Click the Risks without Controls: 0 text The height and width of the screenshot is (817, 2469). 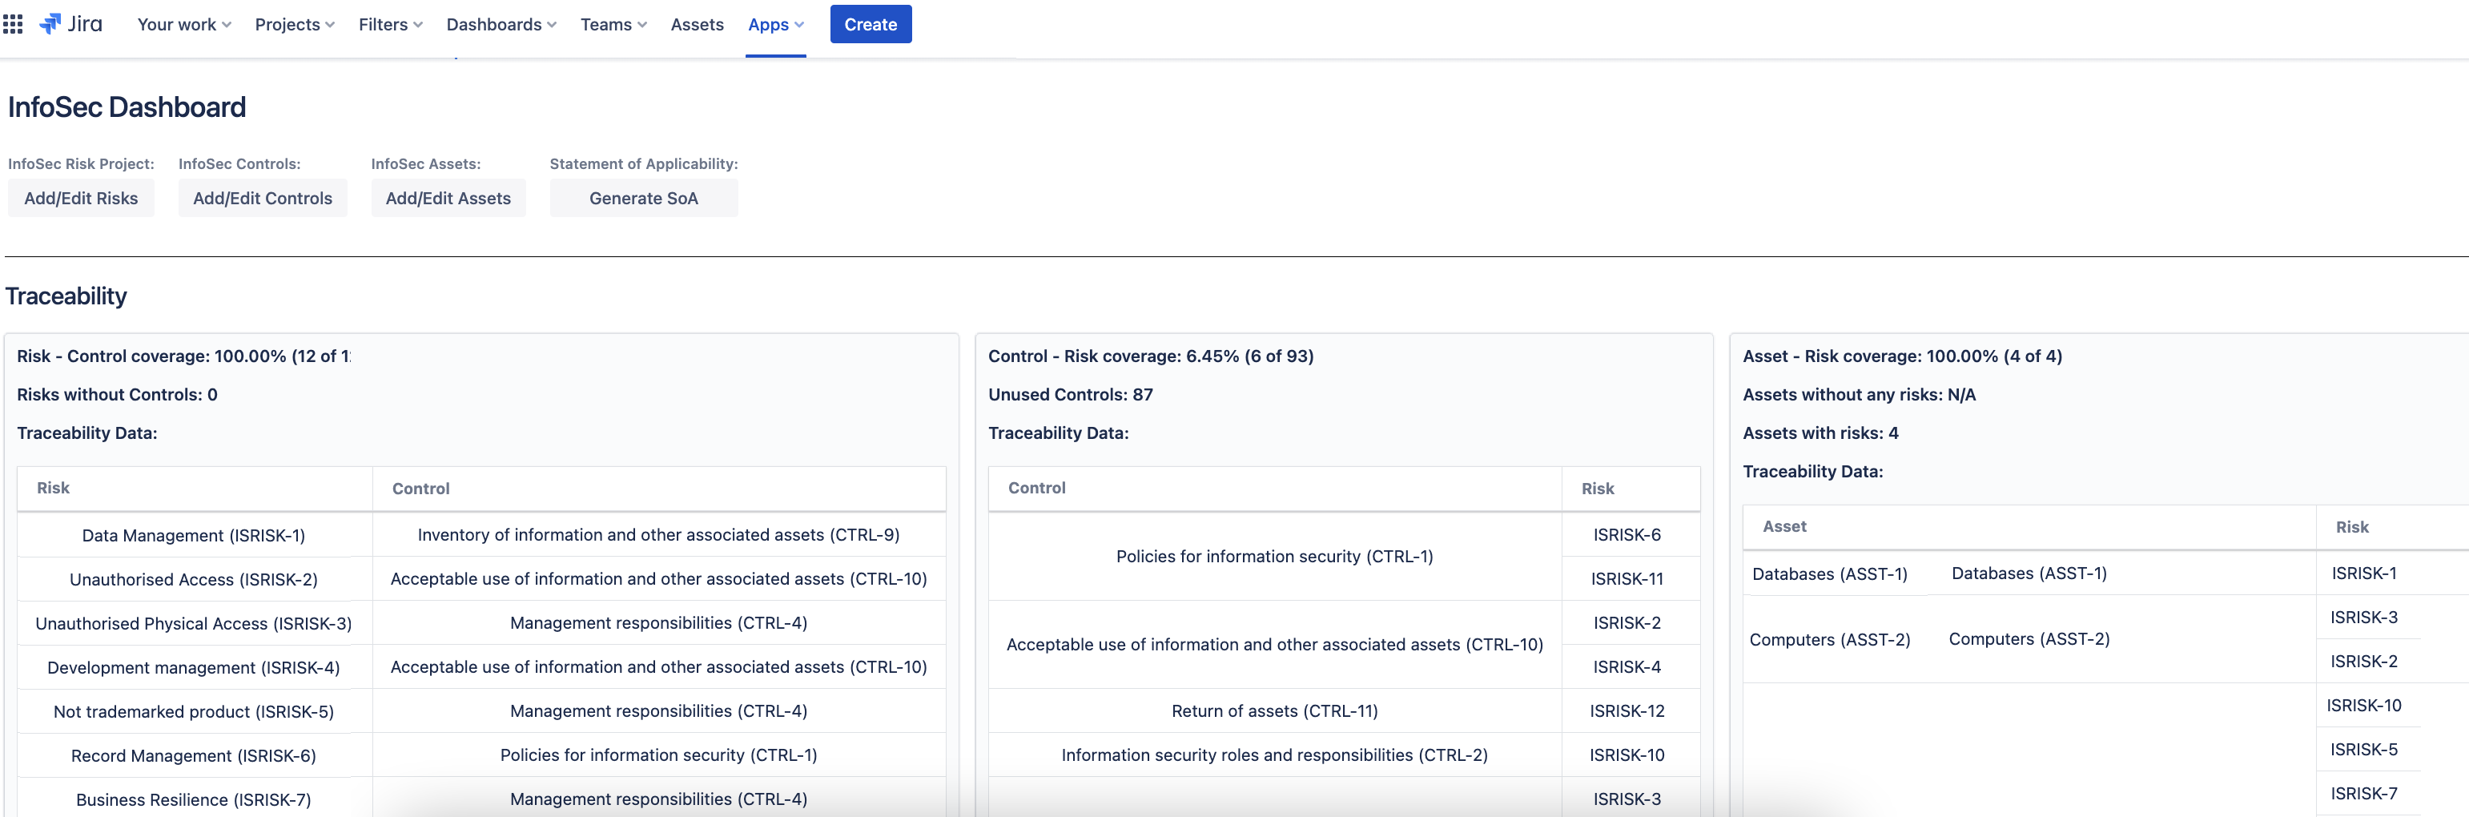click(117, 394)
